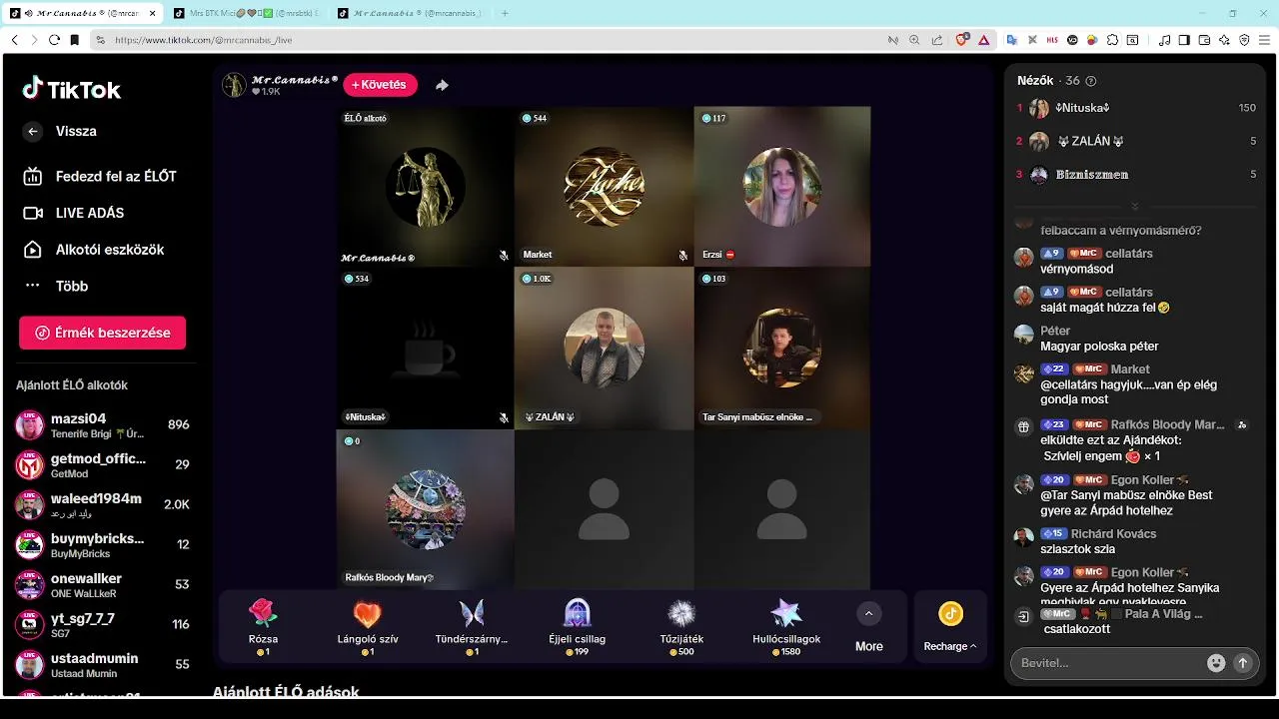
Task: Open Brave Shields lion icon
Action: 962,40
